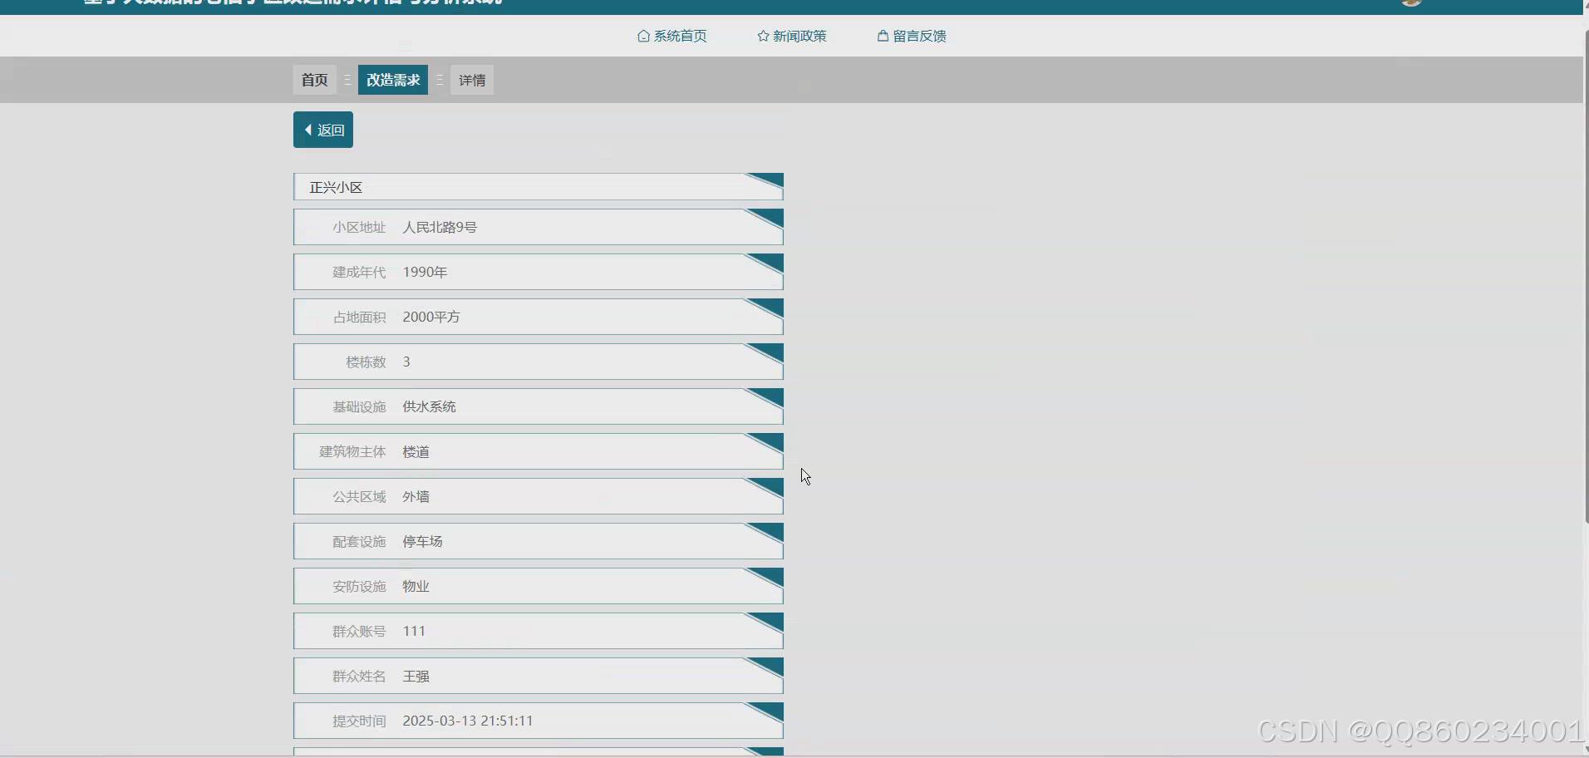Click the user avatar at top right

(1412, 2)
